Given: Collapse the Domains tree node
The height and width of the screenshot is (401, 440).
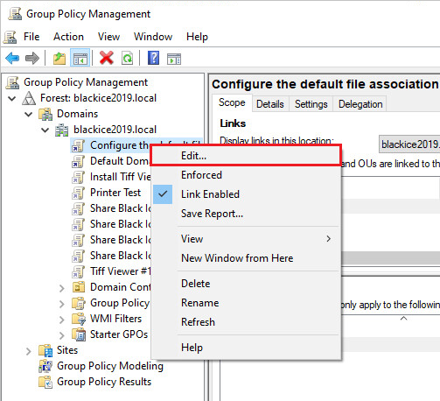Looking at the screenshot, I should pos(29,114).
